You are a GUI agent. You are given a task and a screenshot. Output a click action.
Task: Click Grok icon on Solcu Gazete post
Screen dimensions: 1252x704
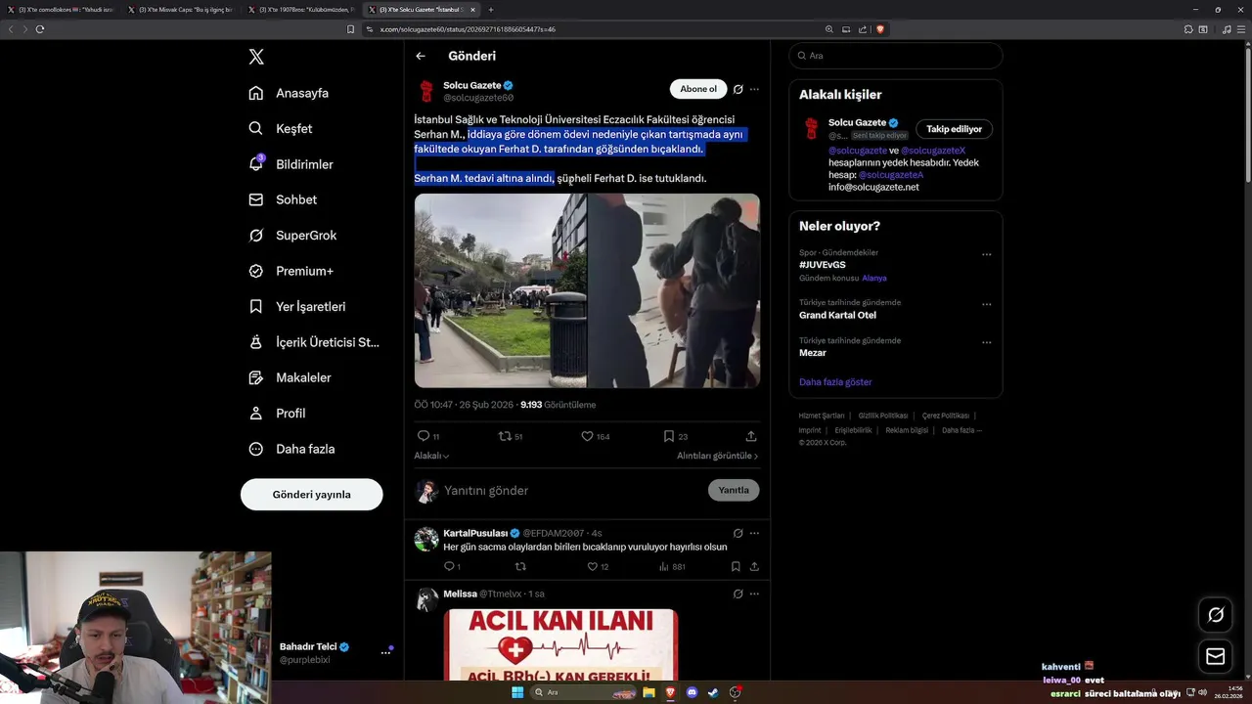coord(738,89)
